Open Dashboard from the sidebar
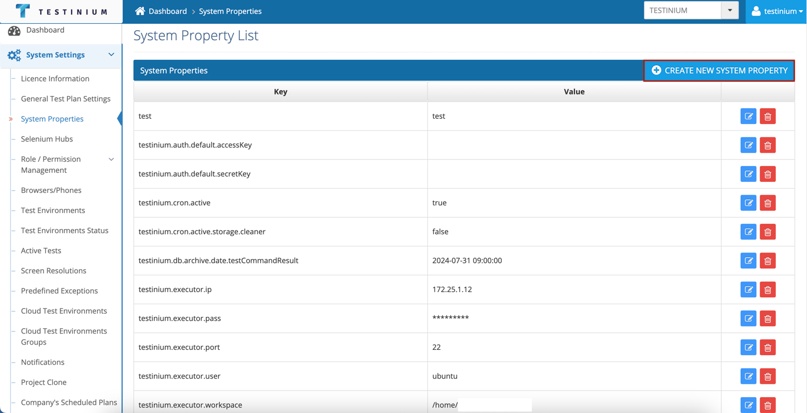The width and height of the screenshot is (807, 413). point(45,30)
